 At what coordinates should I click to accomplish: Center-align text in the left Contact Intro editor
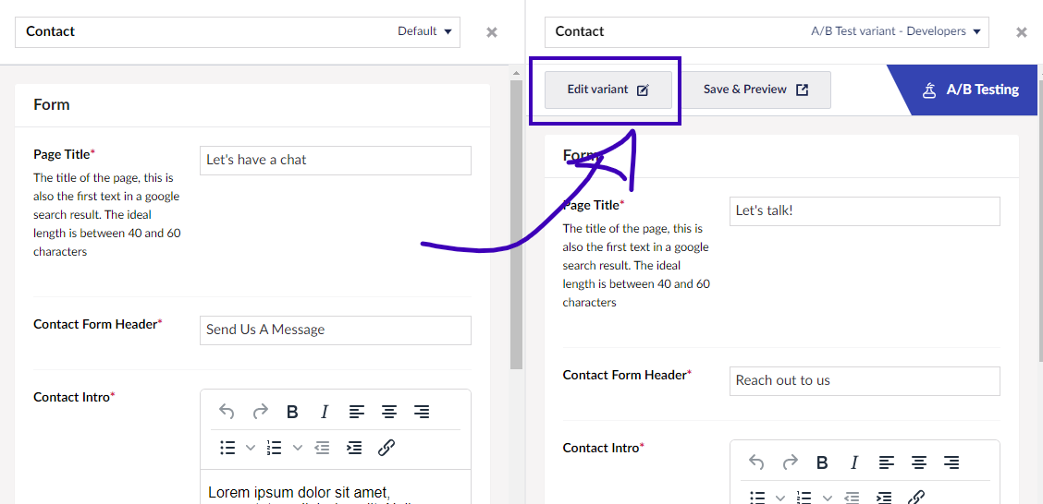[389, 412]
